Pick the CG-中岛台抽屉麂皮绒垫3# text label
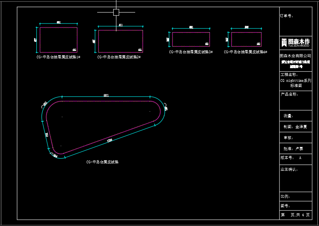Image resolution: width=319 pixels, height=226 pixels. pyautogui.click(x=190, y=52)
